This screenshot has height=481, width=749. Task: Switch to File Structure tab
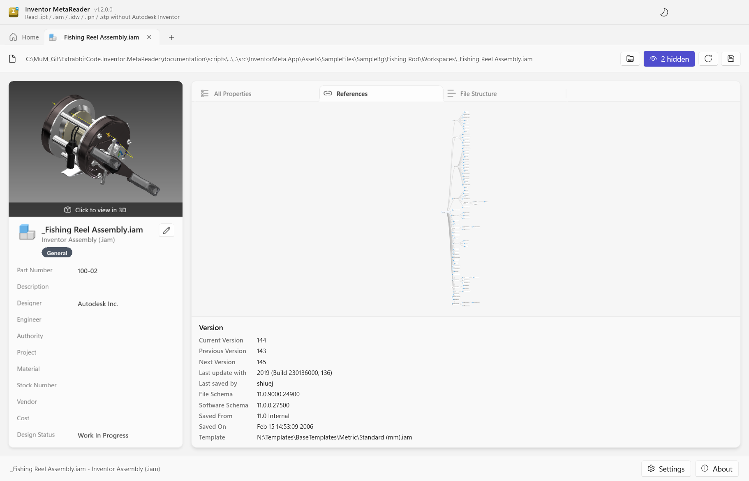coord(504,93)
